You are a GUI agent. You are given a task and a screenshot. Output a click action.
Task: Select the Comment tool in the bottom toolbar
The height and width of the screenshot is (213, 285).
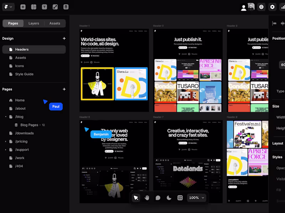(158, 198)
